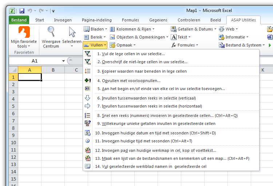273x186 pixels.
Task: Select row 14 header
Action: click(x=13, y=171)
